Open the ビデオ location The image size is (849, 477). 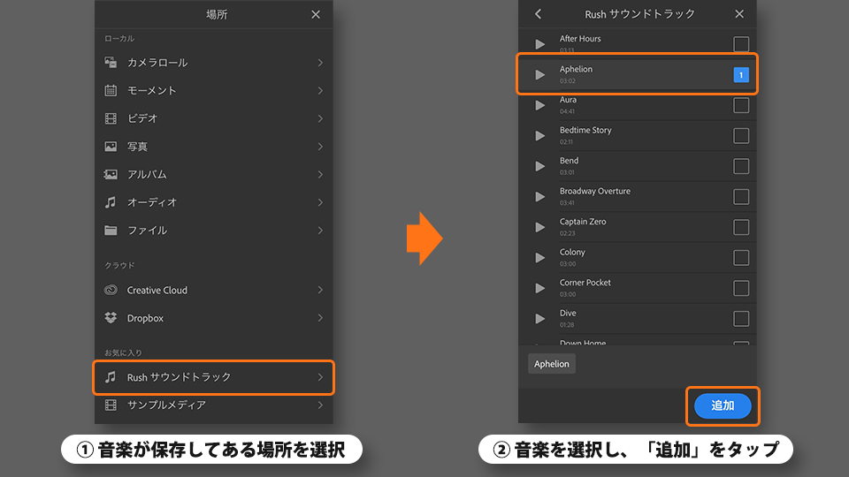click(214, 118)
